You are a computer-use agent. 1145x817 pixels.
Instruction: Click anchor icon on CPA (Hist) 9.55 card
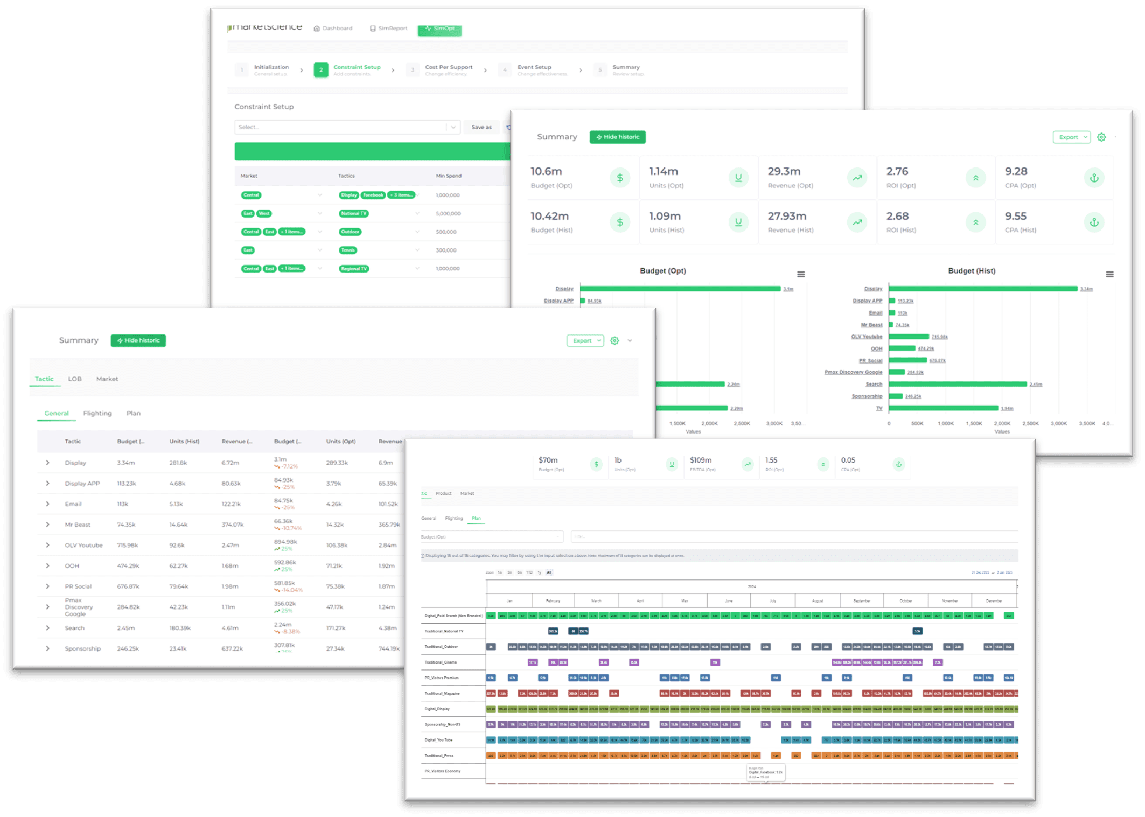tap(1094, 222)
